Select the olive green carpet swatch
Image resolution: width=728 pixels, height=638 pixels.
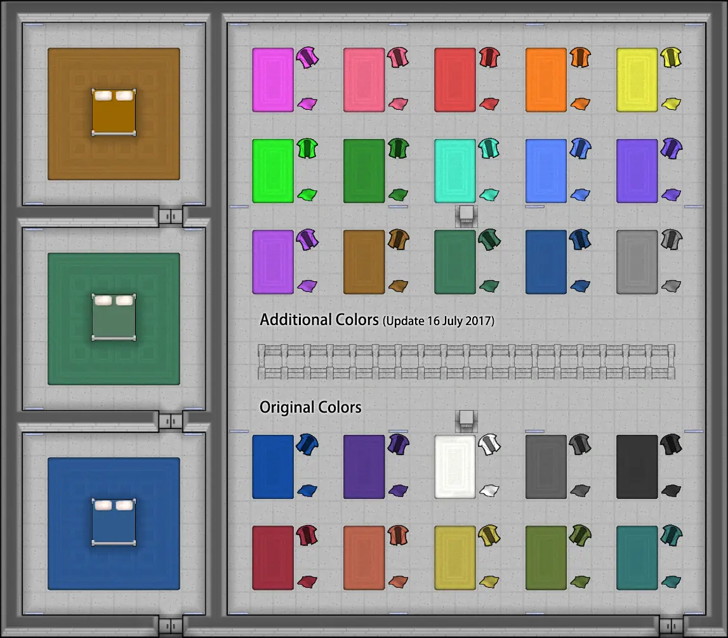click(x=546, y=557)
